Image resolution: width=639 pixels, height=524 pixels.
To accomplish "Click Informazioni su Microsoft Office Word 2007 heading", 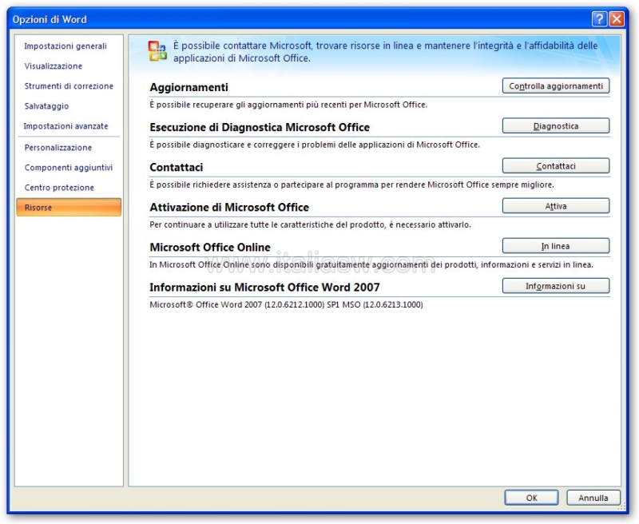I will click(x=264, y=287).
